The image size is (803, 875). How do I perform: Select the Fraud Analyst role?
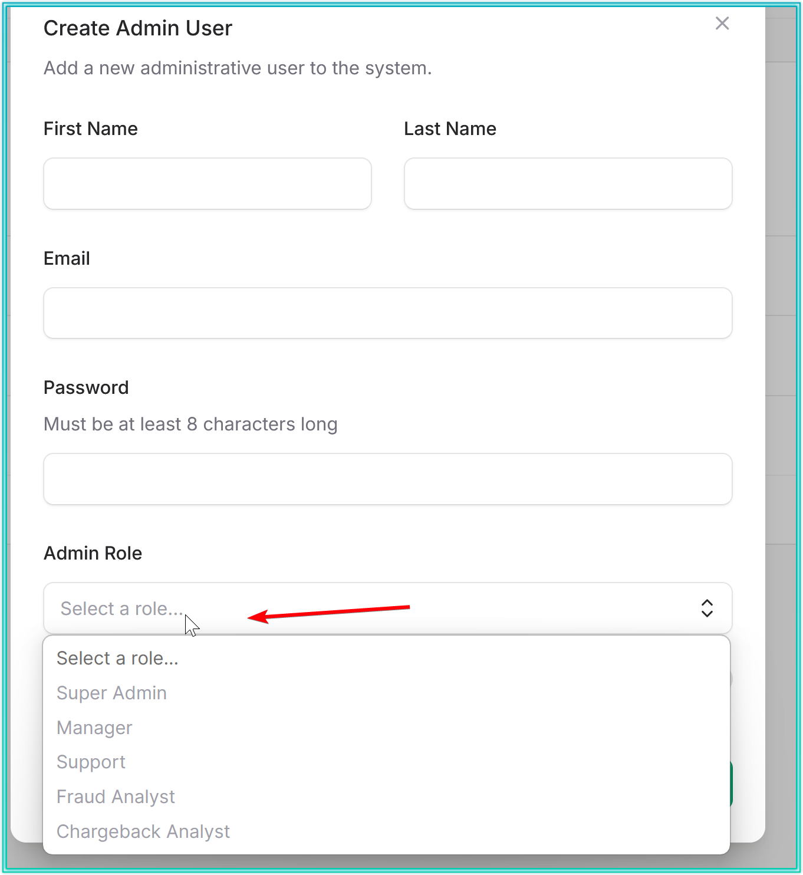(116, 797)
